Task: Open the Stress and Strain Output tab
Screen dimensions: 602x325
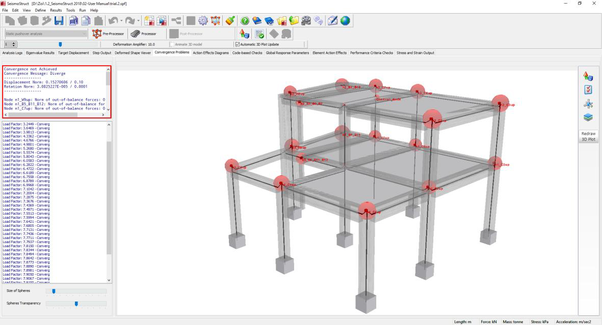Action: (x=415, y=52)
